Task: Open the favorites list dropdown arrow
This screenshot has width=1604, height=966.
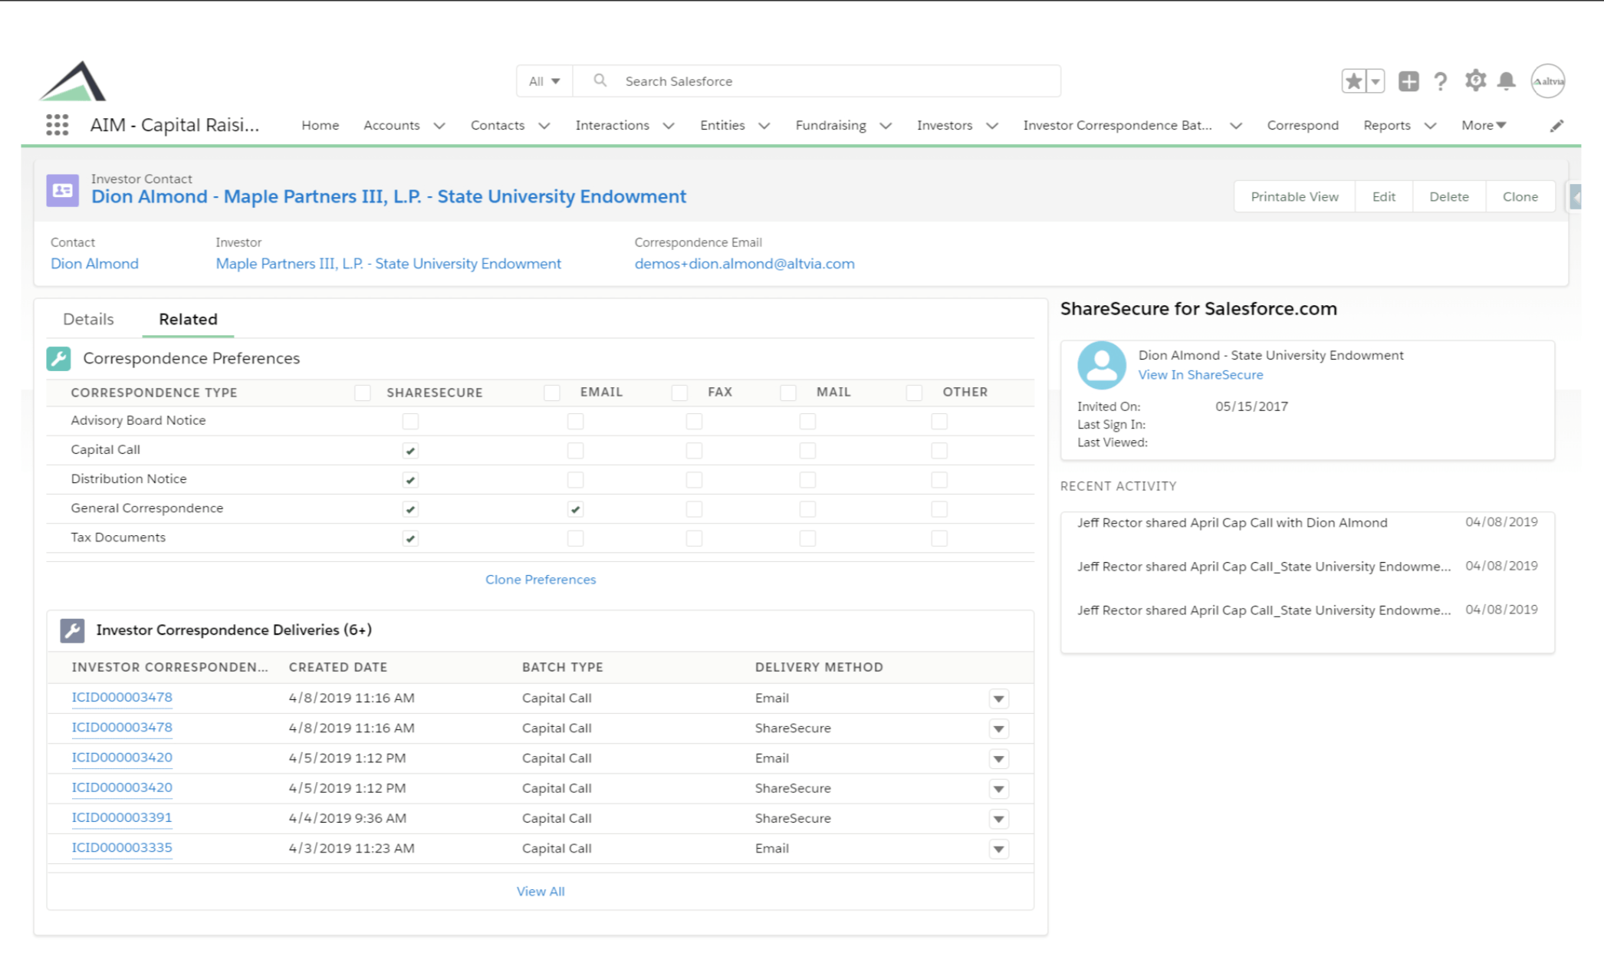Action: pyautogui.click(x=1376, y=81)
